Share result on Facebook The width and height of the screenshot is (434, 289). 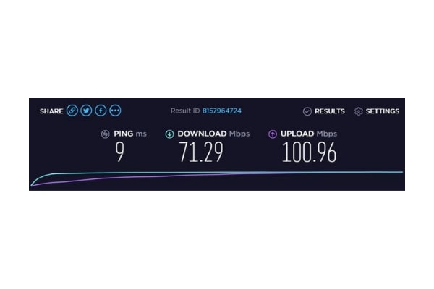click(101, 111)
